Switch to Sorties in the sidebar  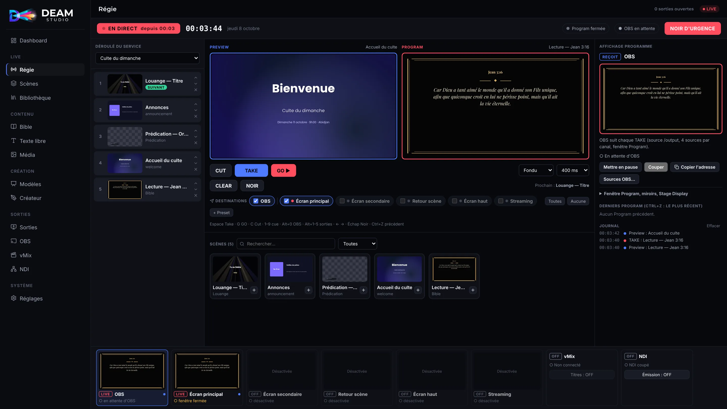pyautogui.click(x=45, y=227)
